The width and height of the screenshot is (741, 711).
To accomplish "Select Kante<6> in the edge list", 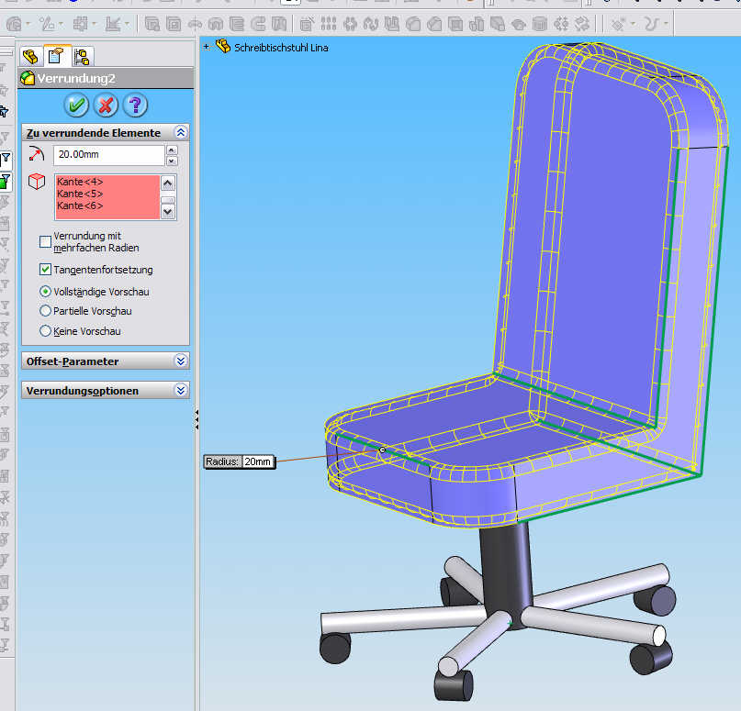I will tap(80, 206).
